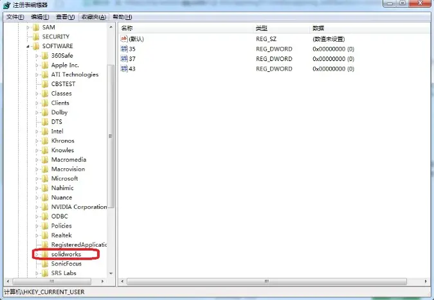This screenshot has height=300, width=434.
Task: Collapse the SOFTWARE key
Action: pyautogui.click(x=28, y=46)
